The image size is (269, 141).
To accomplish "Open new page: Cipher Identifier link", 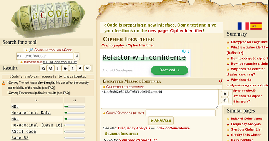I will (x=176, y=31).
